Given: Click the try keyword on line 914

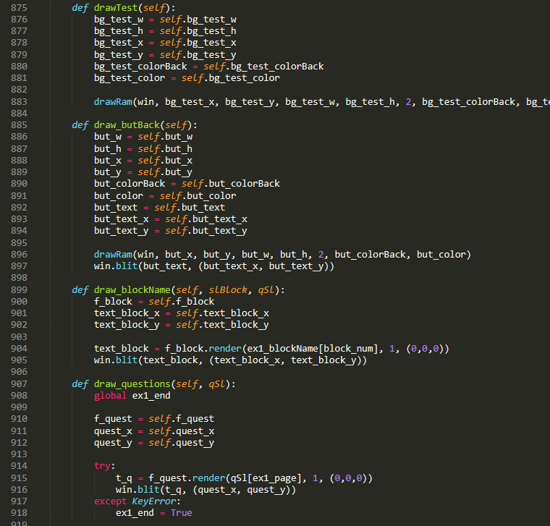Looking at the screenshot, I should [x=102, y=466].
